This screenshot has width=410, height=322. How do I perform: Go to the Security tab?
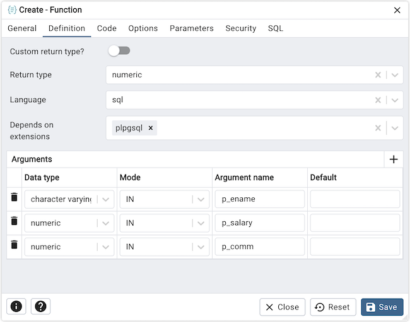pyautogui.click(x=241, y=28)
